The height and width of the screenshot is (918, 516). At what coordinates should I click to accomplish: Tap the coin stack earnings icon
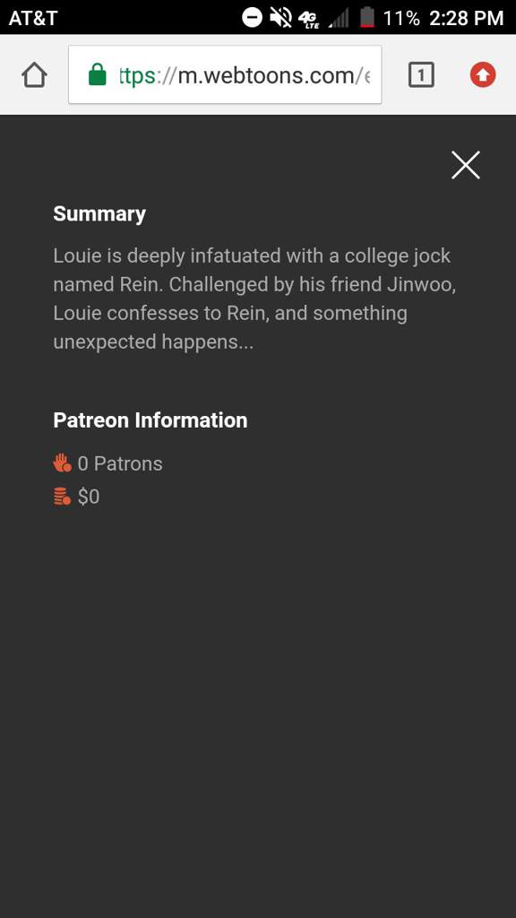point(62,497)
